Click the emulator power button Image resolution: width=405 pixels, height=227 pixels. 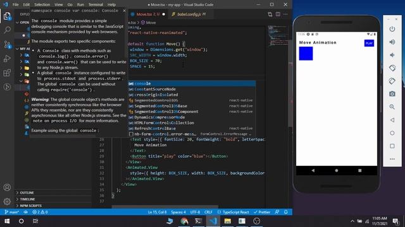tap(392, 29)
